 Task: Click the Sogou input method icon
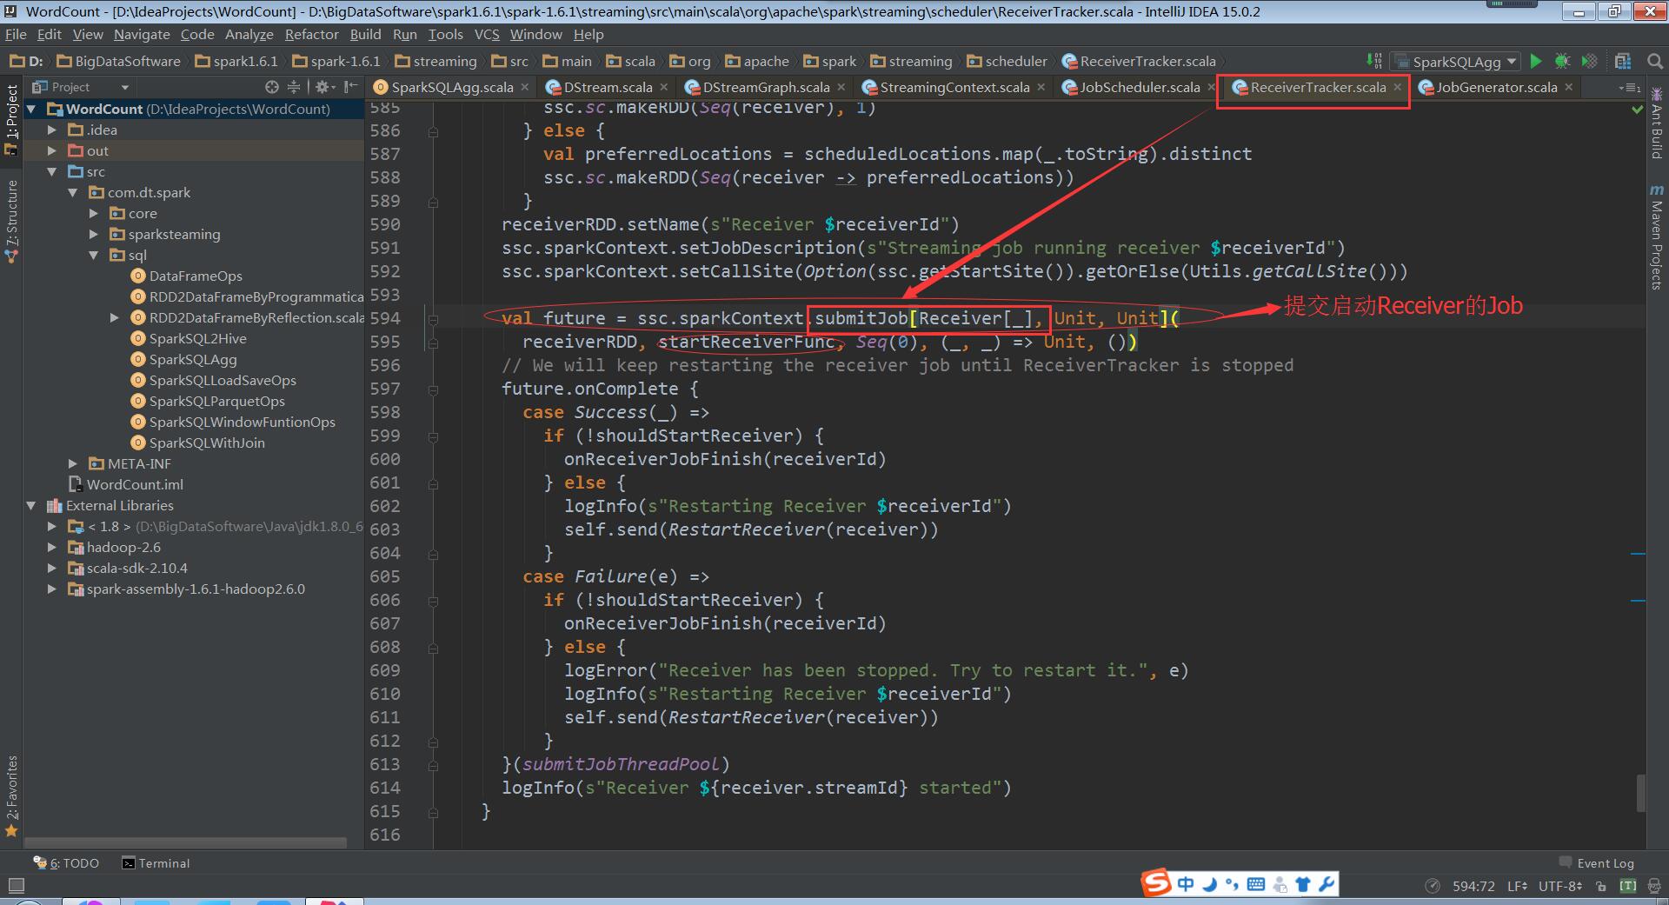pyautogui.click(x=1156, y=883)
